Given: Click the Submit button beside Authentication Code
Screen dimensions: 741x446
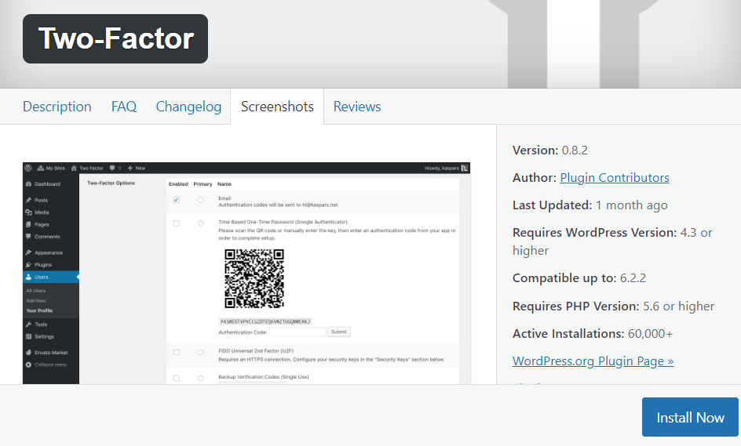Looking at the screenshot, I should point(339,332).
